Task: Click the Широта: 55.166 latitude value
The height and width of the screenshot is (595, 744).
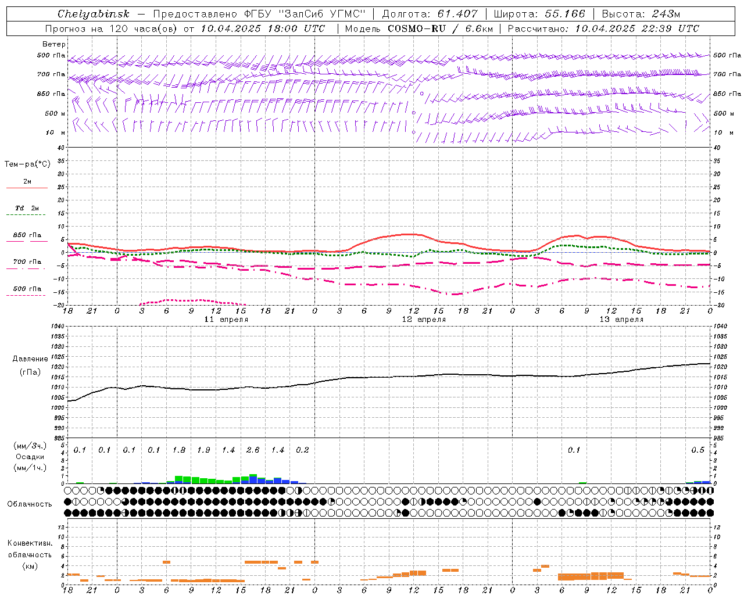Action: point(539,14)
